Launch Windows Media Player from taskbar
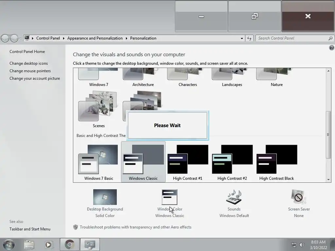 [x=48, y=245]
